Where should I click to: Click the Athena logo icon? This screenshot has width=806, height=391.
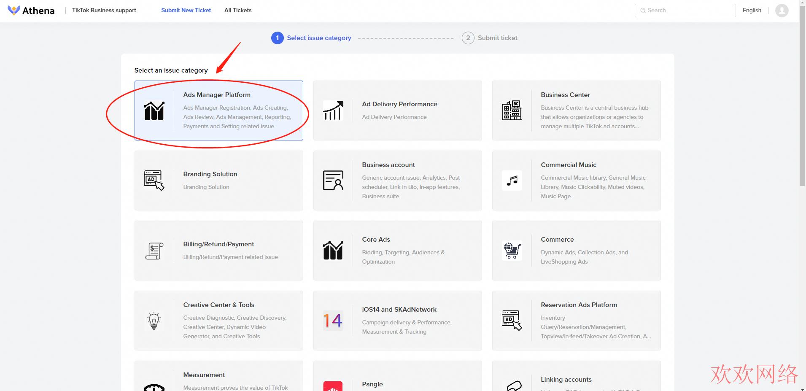click(14, 10)
